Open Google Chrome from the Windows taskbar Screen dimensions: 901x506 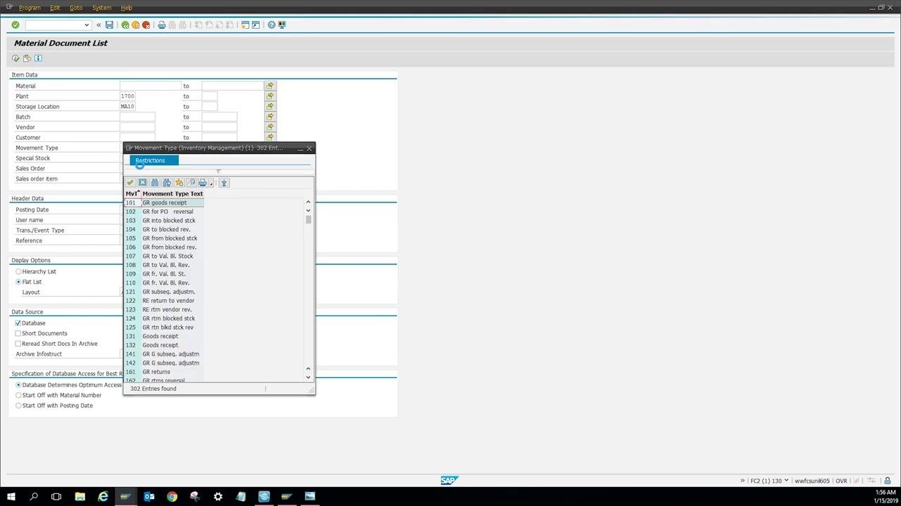click(x=172, y=496)
